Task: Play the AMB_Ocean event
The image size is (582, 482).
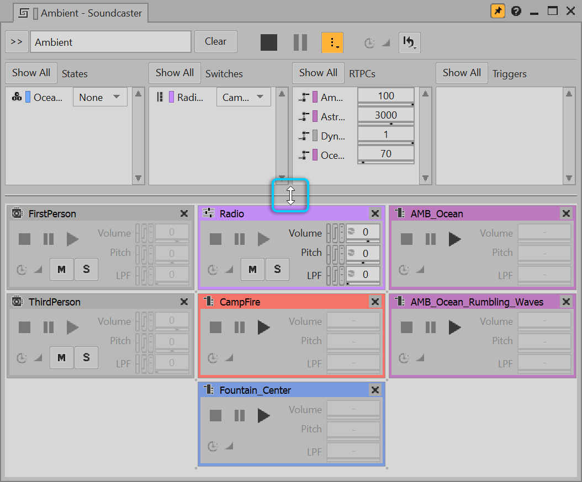Action: tap(455, 239)
